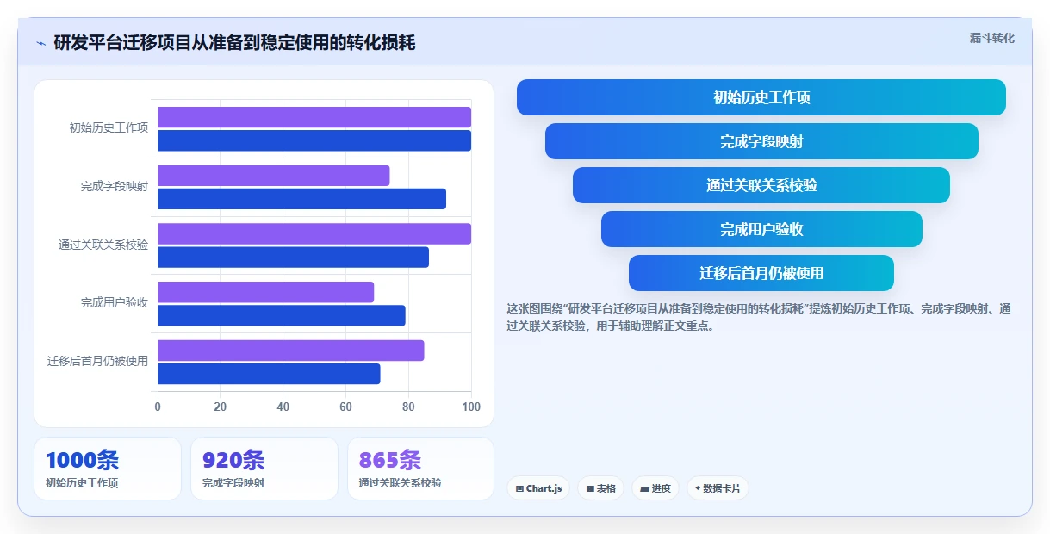
Task: Select the Chart.js tag chip
Action: (538, 488)
